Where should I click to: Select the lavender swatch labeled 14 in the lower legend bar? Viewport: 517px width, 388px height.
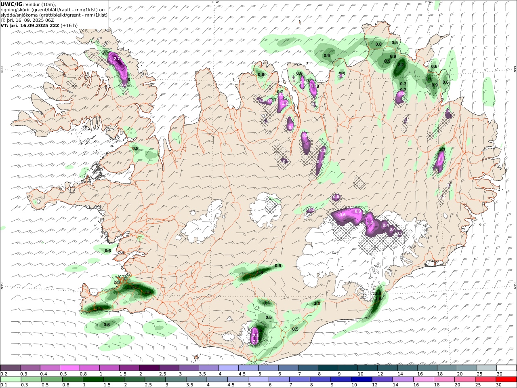point(403,380)
